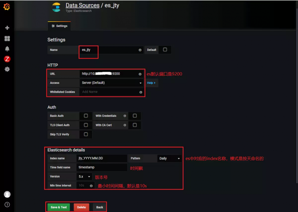Click the Whitelisted Cookies info icon
298x212 pixels.
click(141, 92)
